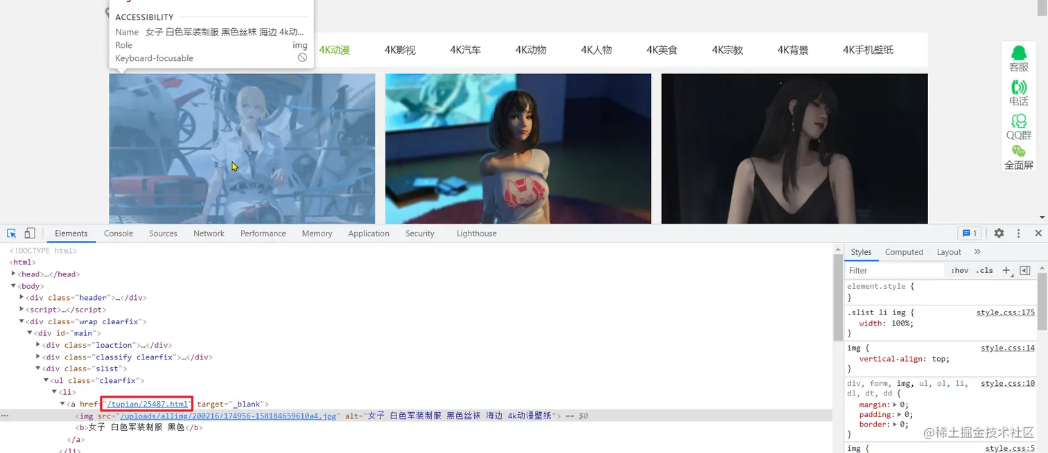Expand the script node

point(21,309)
